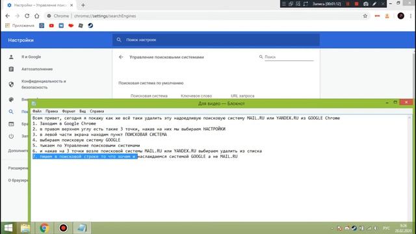Click the highlighted line 7 text in Notepad
Screen dimensions: 416x234
(85, 157)
